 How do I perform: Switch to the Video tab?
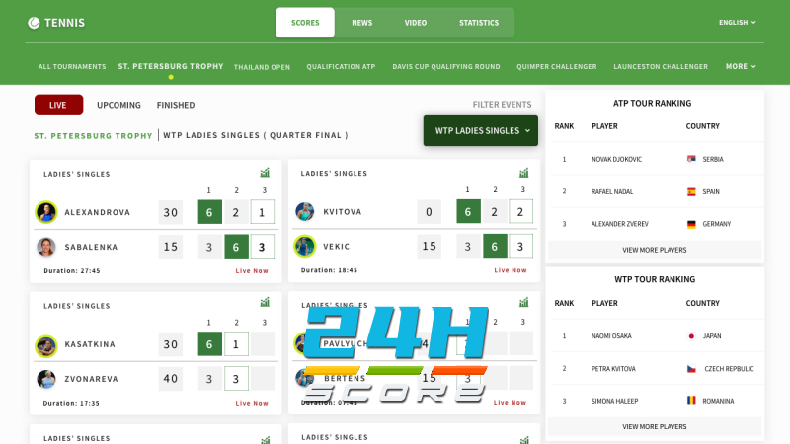pyautogui.click(x=415, y=23)
